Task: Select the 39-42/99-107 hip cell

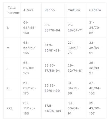Action: coord(96,108)
